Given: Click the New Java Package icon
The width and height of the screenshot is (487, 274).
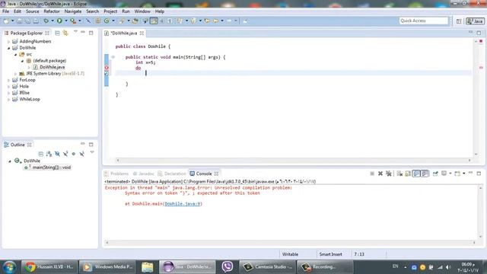Looking at the screenshot, I should tap(98, 21).
